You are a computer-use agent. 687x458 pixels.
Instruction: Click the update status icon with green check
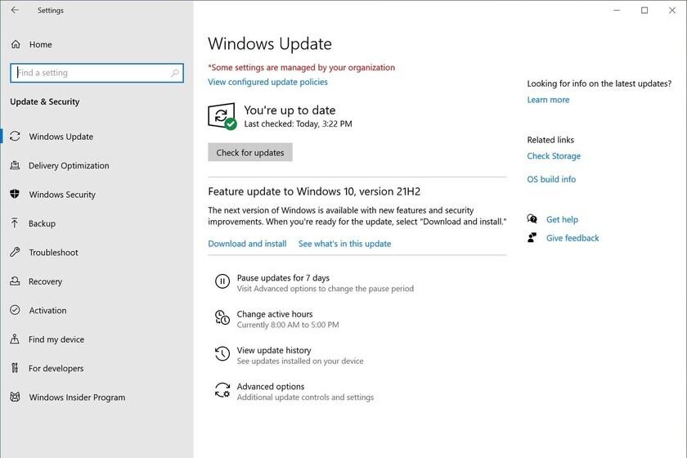[222, 116]
